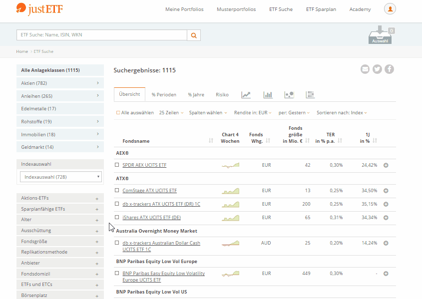
Task: Switch to line chart view tab
Action: coord(246,95)
